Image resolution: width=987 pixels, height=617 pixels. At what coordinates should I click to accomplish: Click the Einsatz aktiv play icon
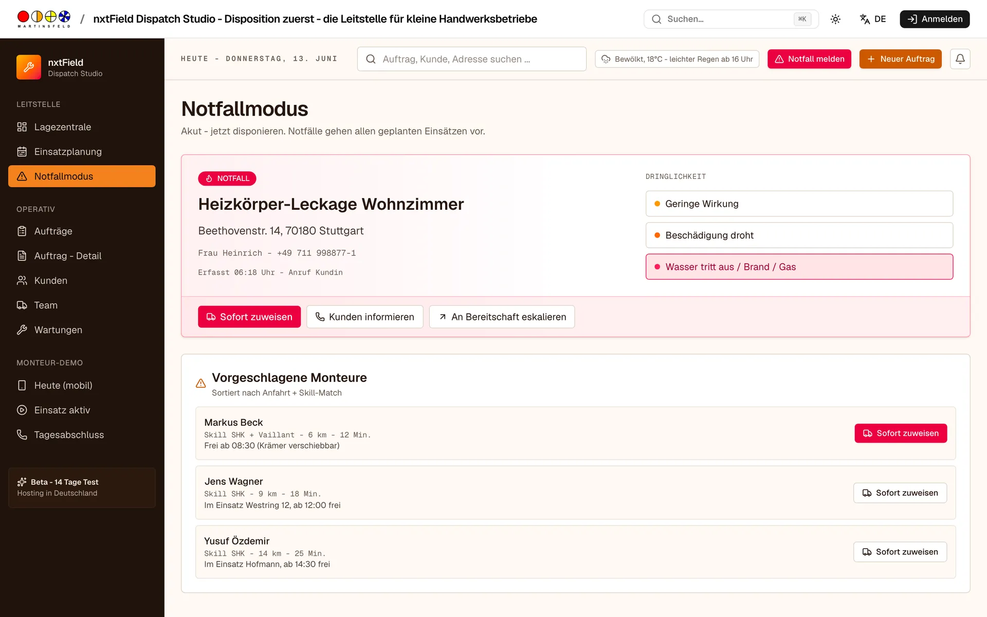(x=22, y=410)
